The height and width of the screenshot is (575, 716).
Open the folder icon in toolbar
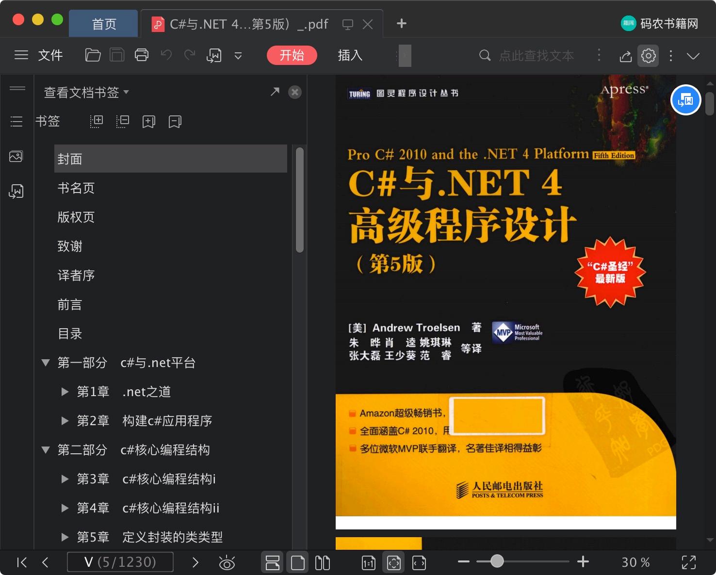pos(93,55)
